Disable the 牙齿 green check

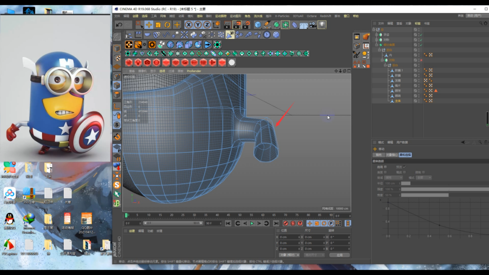(x=421, y=34)
